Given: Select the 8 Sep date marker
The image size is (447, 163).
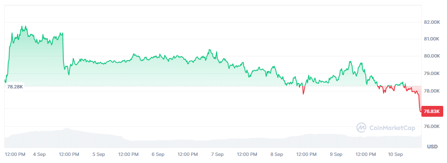Looking at the screenshot, I should pos(276,155).
